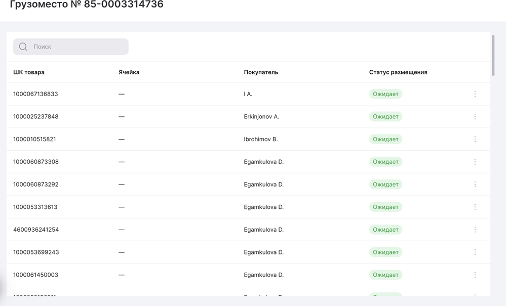Screen dimensions: 506x306
Task: Open the three-dot menu for item 1000060873292
Action: pos(475,185)
